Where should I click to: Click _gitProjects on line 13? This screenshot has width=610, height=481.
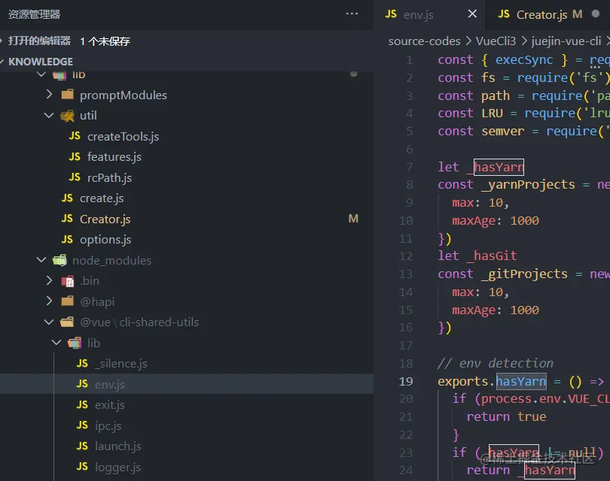pyautogui.click(x=524, y=274)
